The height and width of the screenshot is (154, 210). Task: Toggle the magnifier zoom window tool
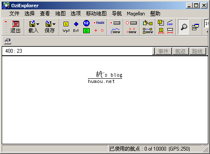coord(184,27)
